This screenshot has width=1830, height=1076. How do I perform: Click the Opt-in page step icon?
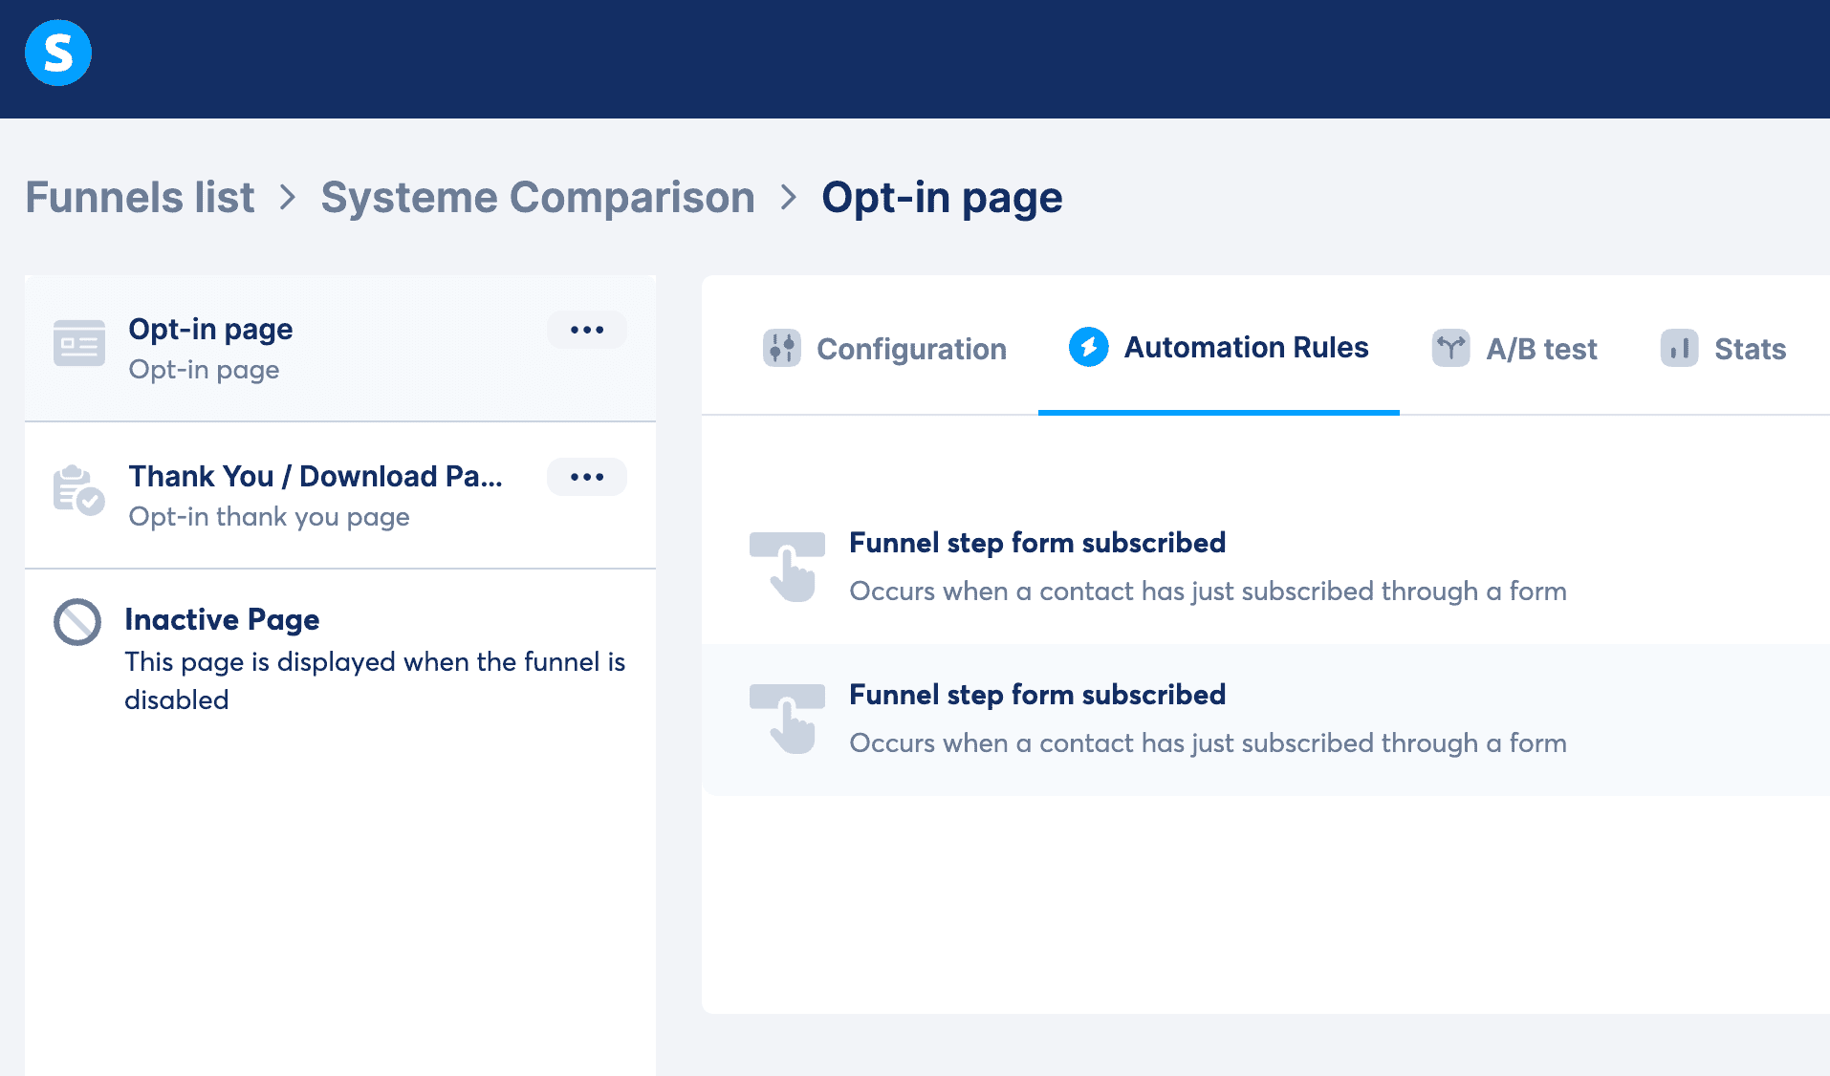79,344
